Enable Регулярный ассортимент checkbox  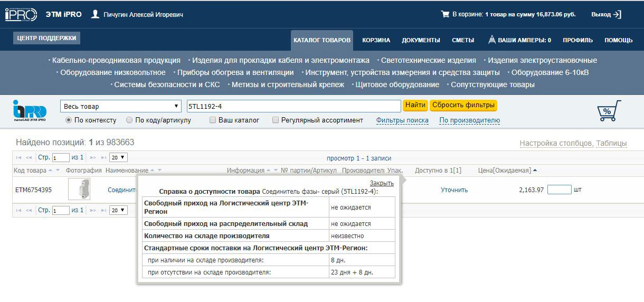point(275,120)
